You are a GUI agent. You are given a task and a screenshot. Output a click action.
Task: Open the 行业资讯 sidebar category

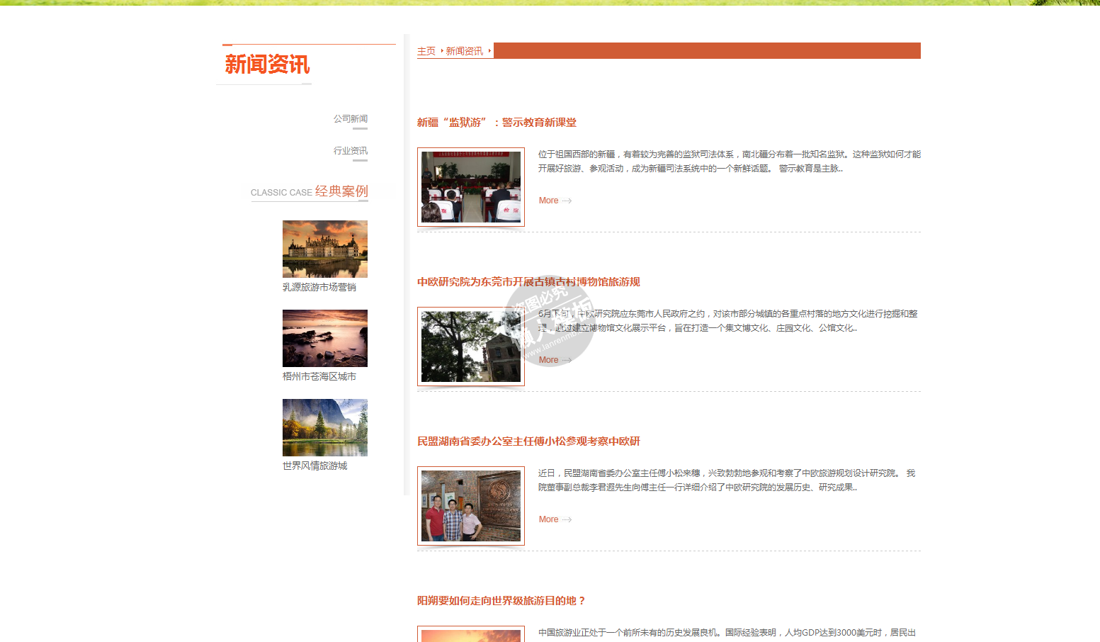tap(350, 151)
